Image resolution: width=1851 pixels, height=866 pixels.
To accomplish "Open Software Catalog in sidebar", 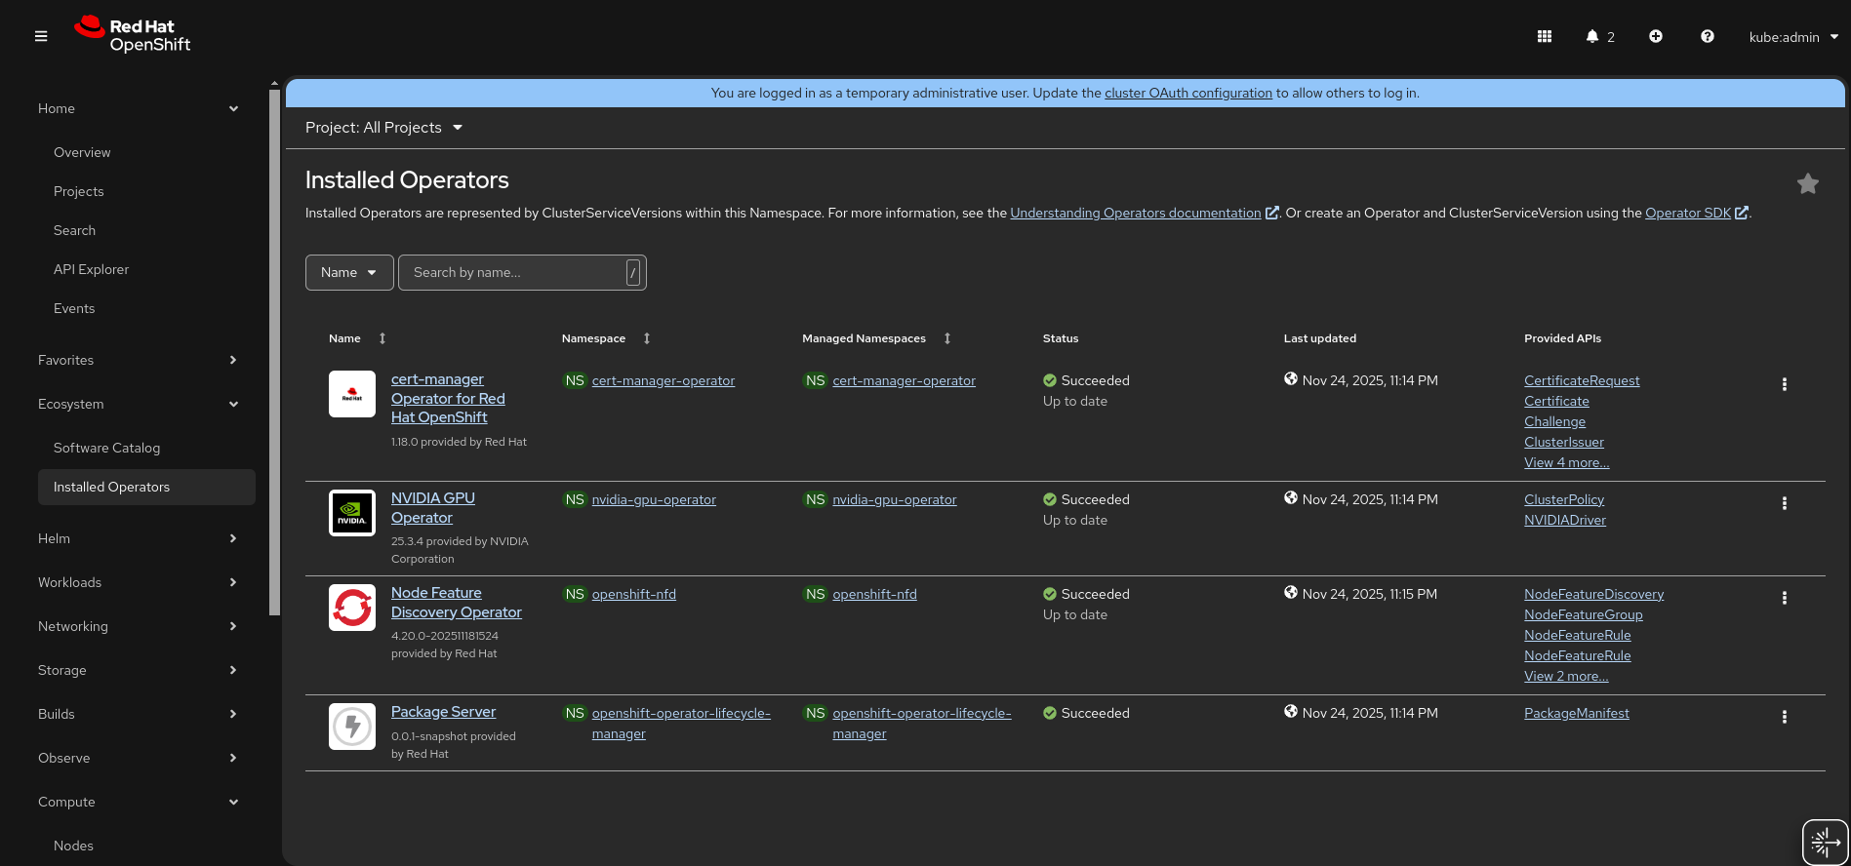I will 106,448.
